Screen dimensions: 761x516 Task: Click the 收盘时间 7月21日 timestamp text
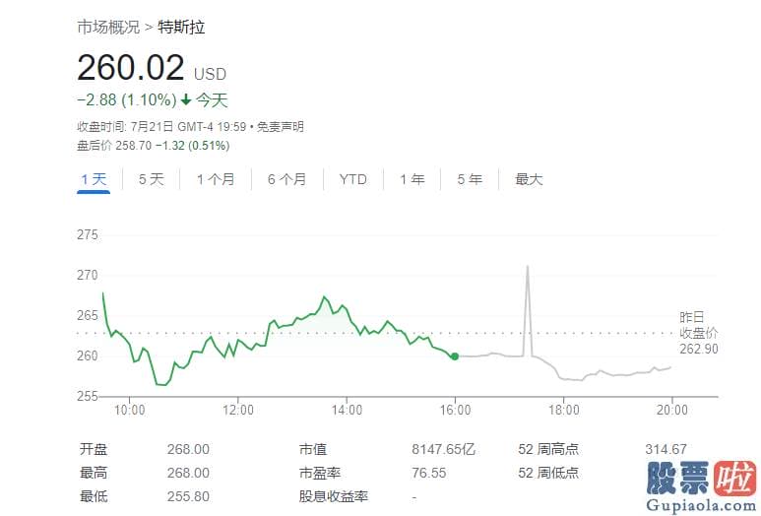pyautogui.click(x=161, y=127)
